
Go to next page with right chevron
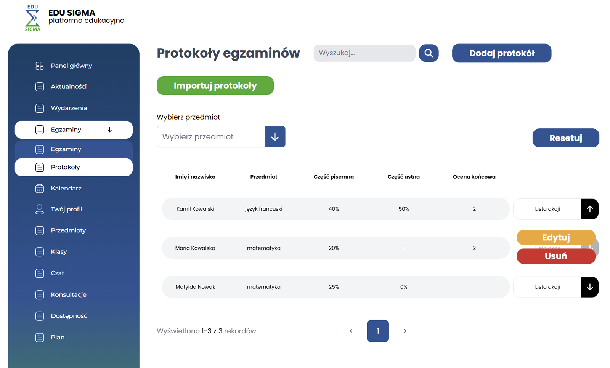[405, 331]
